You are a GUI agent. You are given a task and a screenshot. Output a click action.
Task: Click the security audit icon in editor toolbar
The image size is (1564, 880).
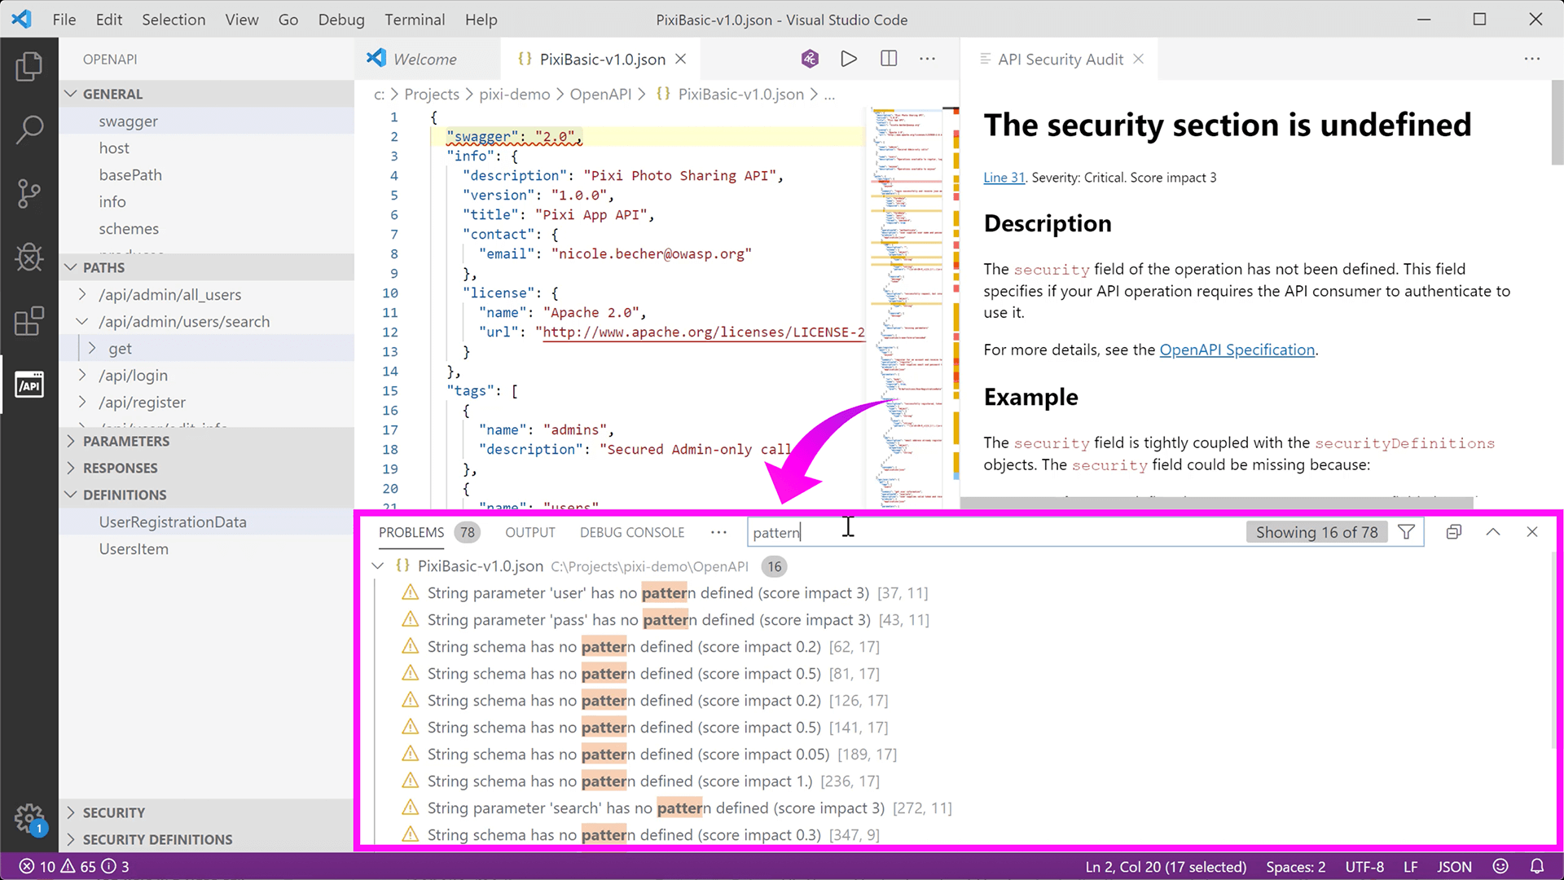[810, 59]
